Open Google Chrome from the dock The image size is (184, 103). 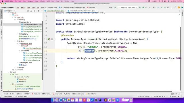114,100
